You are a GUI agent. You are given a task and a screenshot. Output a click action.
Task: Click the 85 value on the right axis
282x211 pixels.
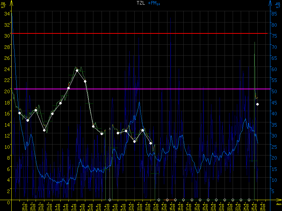[x=273, y=14]
